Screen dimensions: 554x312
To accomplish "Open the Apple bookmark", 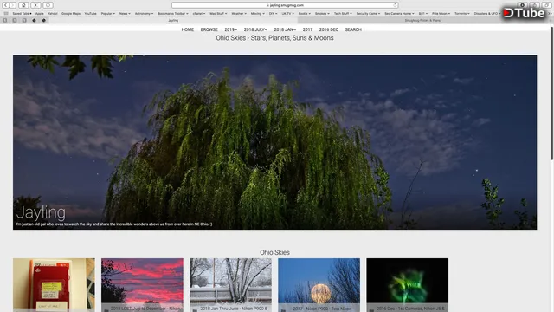I will click(40, 14).
